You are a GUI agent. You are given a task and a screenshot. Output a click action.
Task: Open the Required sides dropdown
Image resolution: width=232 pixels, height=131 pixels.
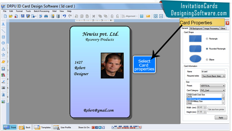[213, 76]
